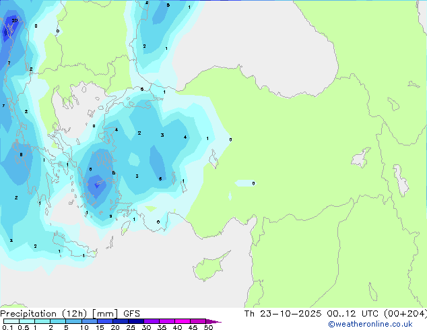The height and width of the screenshot is (330, 427).
Task: Click the 30–35 mm purple legend swatch
Action: click(152, 321)
